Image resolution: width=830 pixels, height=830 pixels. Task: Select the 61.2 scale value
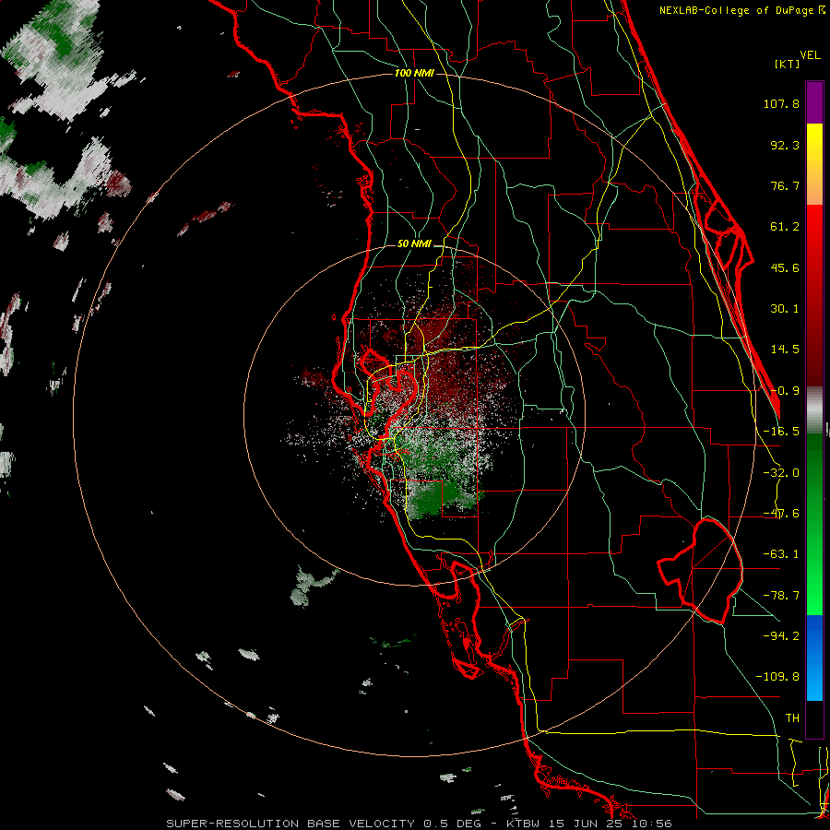pyautogui.click(x=785, y=226)
